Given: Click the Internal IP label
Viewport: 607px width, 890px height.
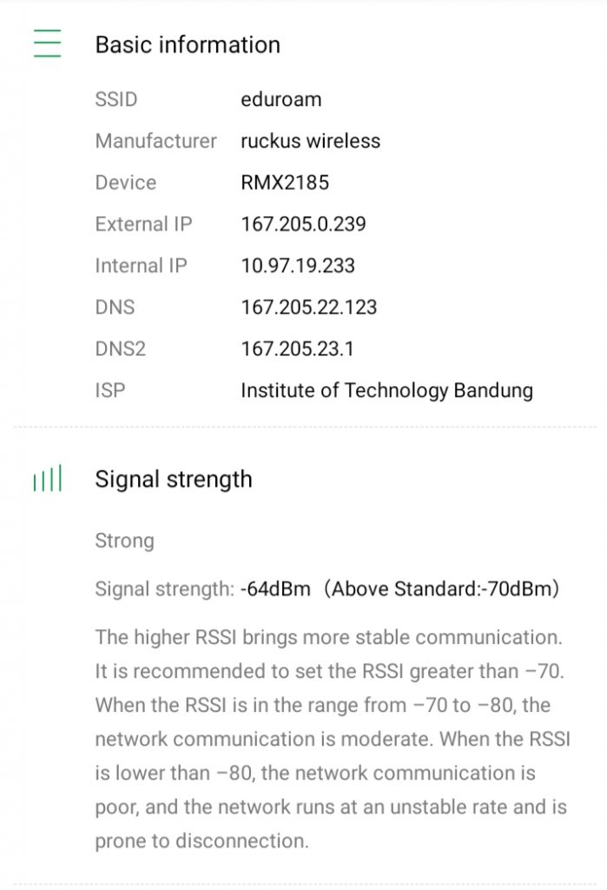Looking at the screenshot, I should tap(142, 266).
